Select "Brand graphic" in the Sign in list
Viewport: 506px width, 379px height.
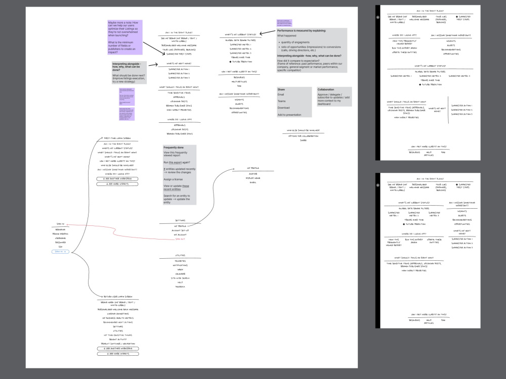click(x=60, y=233)
